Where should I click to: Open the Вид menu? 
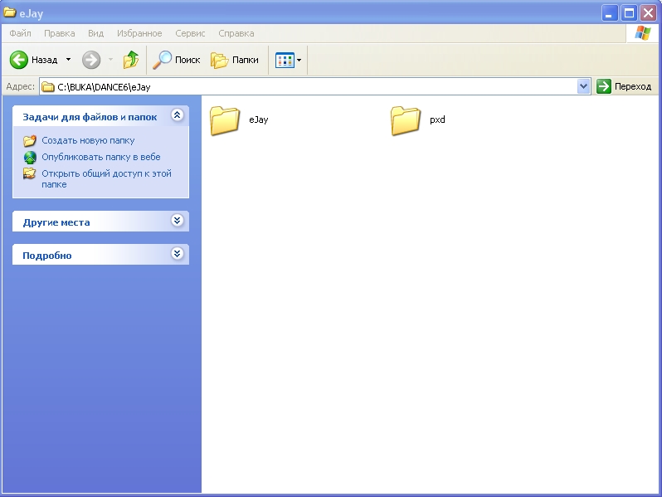tap(96, 33)
